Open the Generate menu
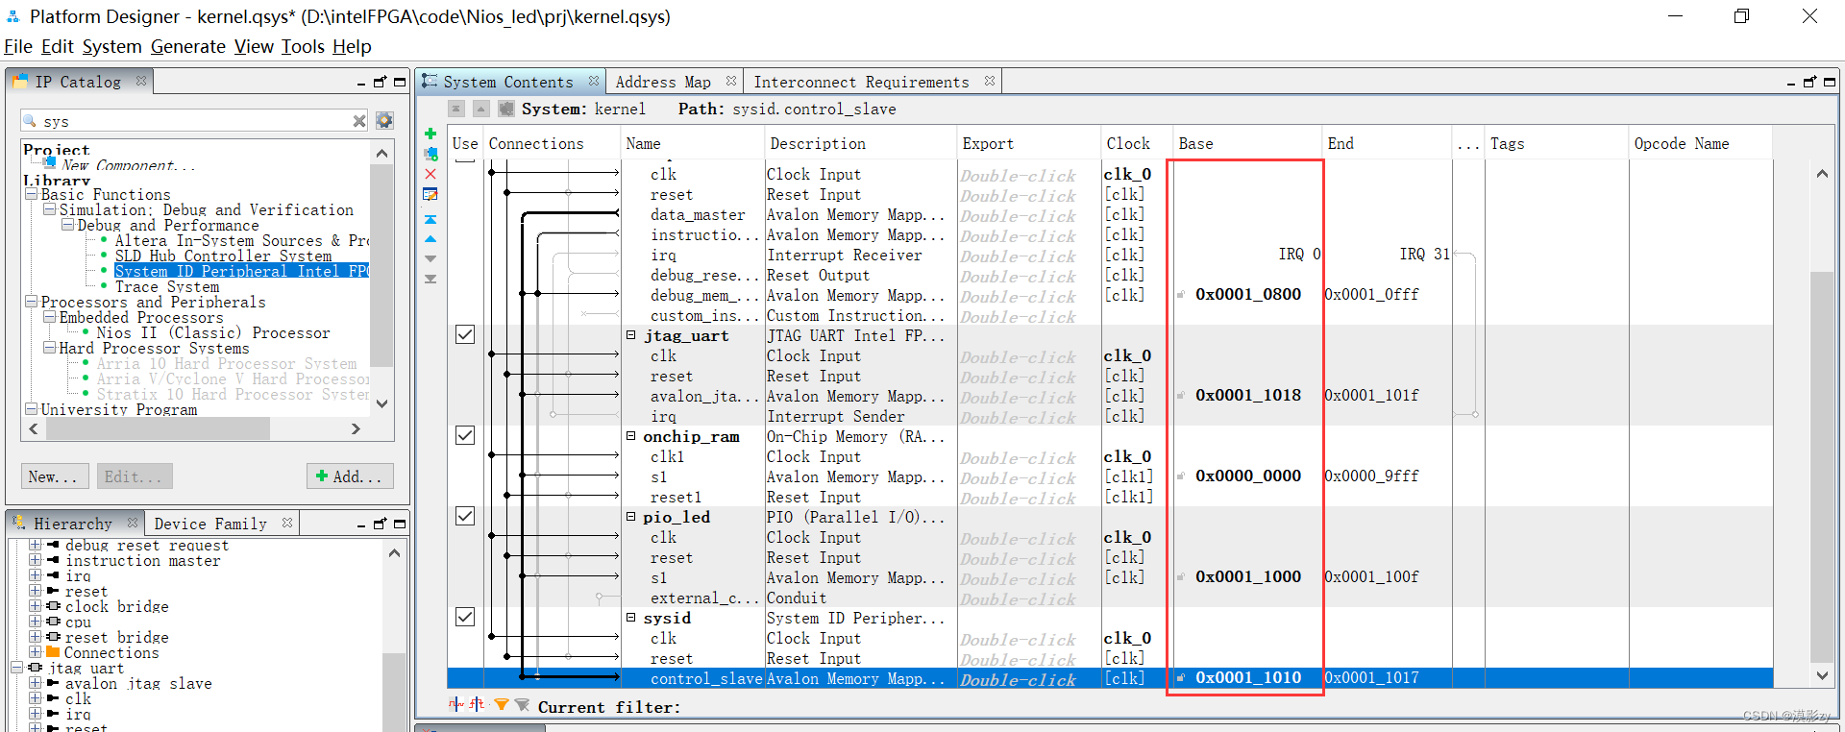This screenshot has height=732, width=1845. (188, 46)
